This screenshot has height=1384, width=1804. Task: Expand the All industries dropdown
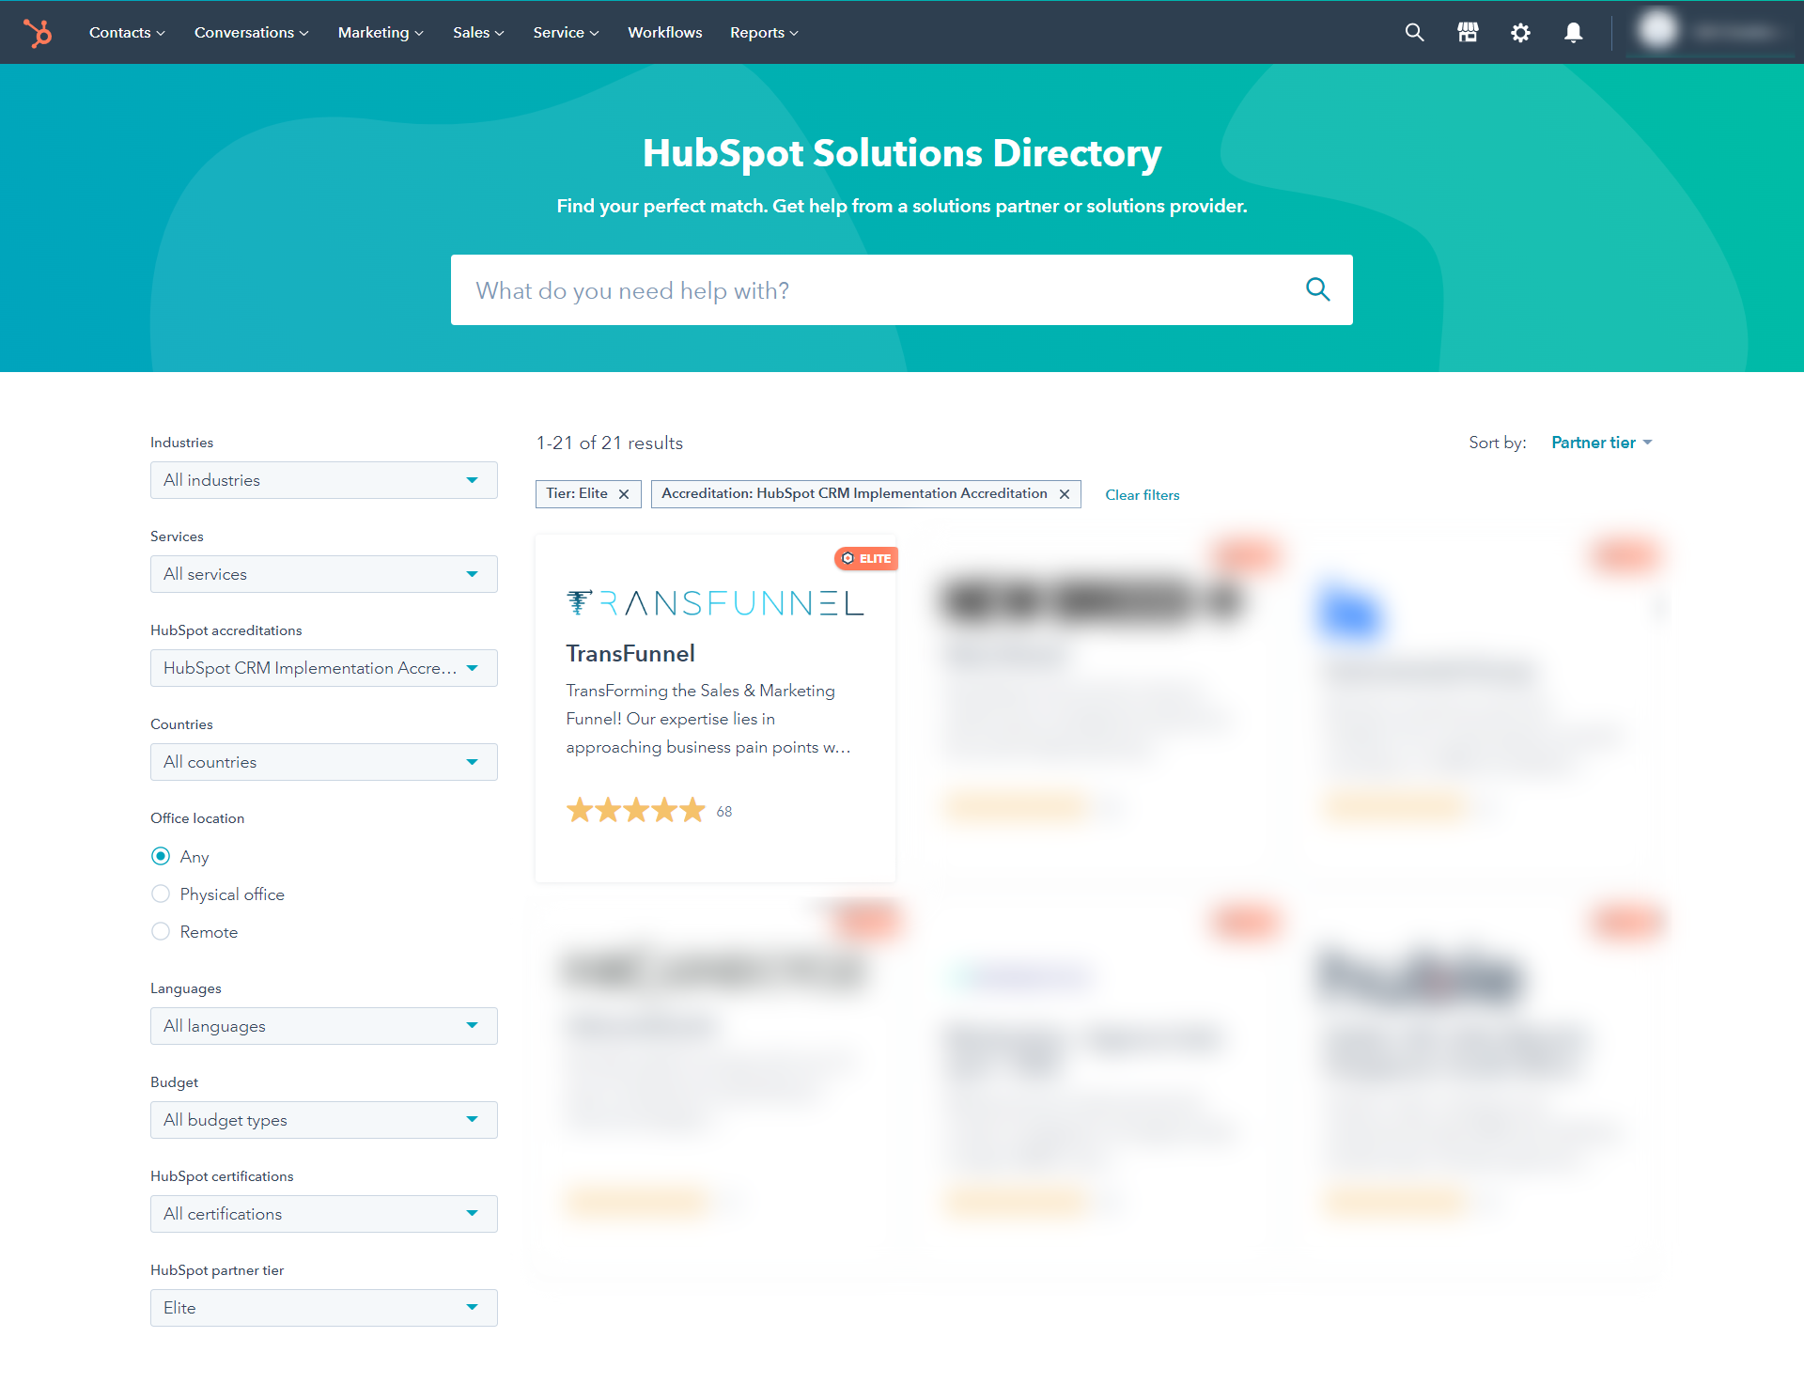coord(323,480)
